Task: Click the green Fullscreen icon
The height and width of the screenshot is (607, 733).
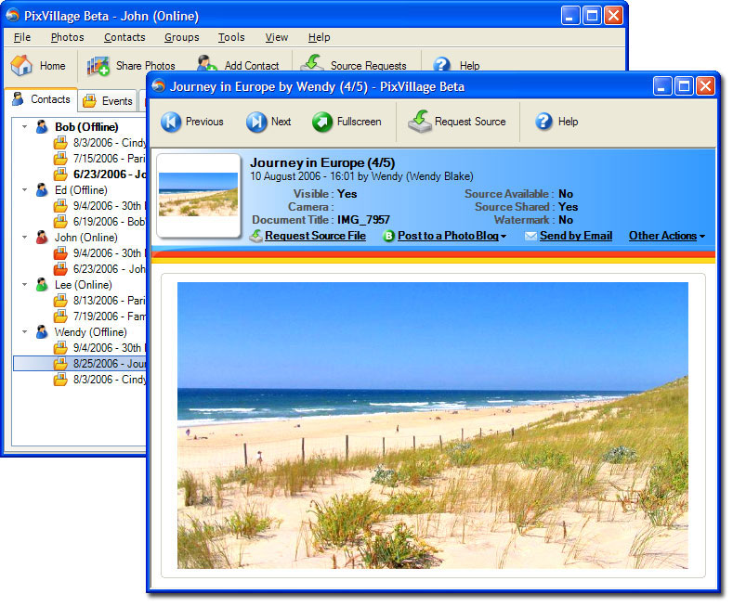Action: click(322, 122)
